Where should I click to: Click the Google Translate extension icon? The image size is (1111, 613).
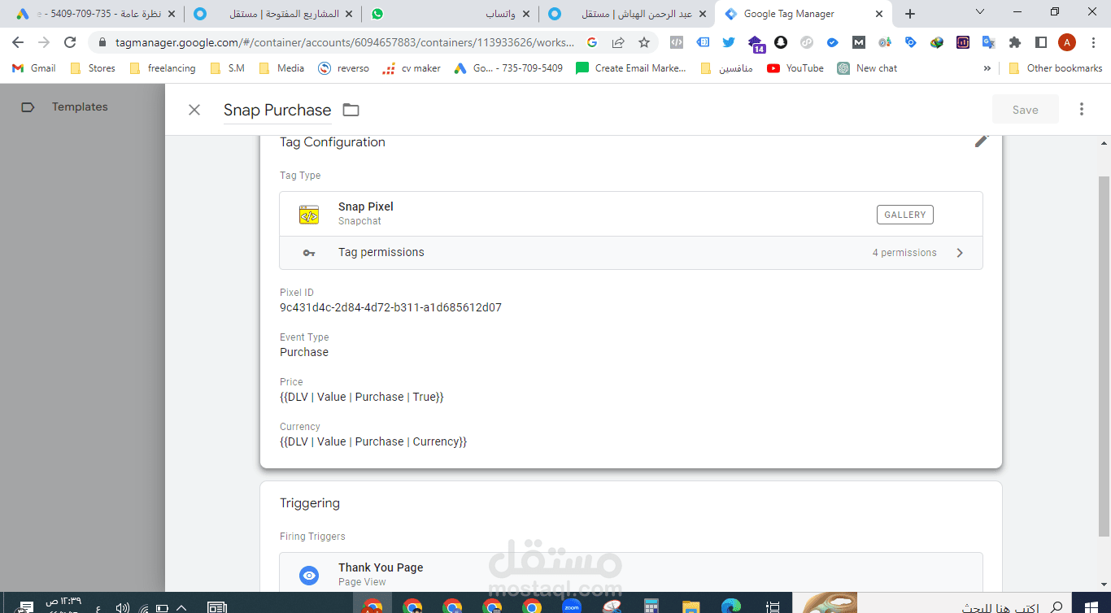point(989,42)
